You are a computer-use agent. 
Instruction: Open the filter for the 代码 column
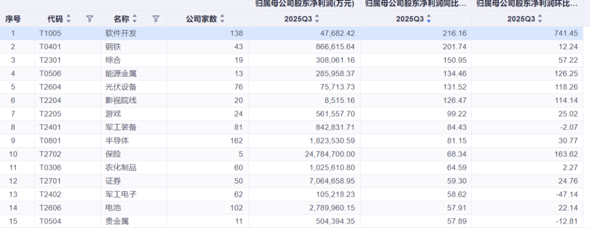pos(90,19)
